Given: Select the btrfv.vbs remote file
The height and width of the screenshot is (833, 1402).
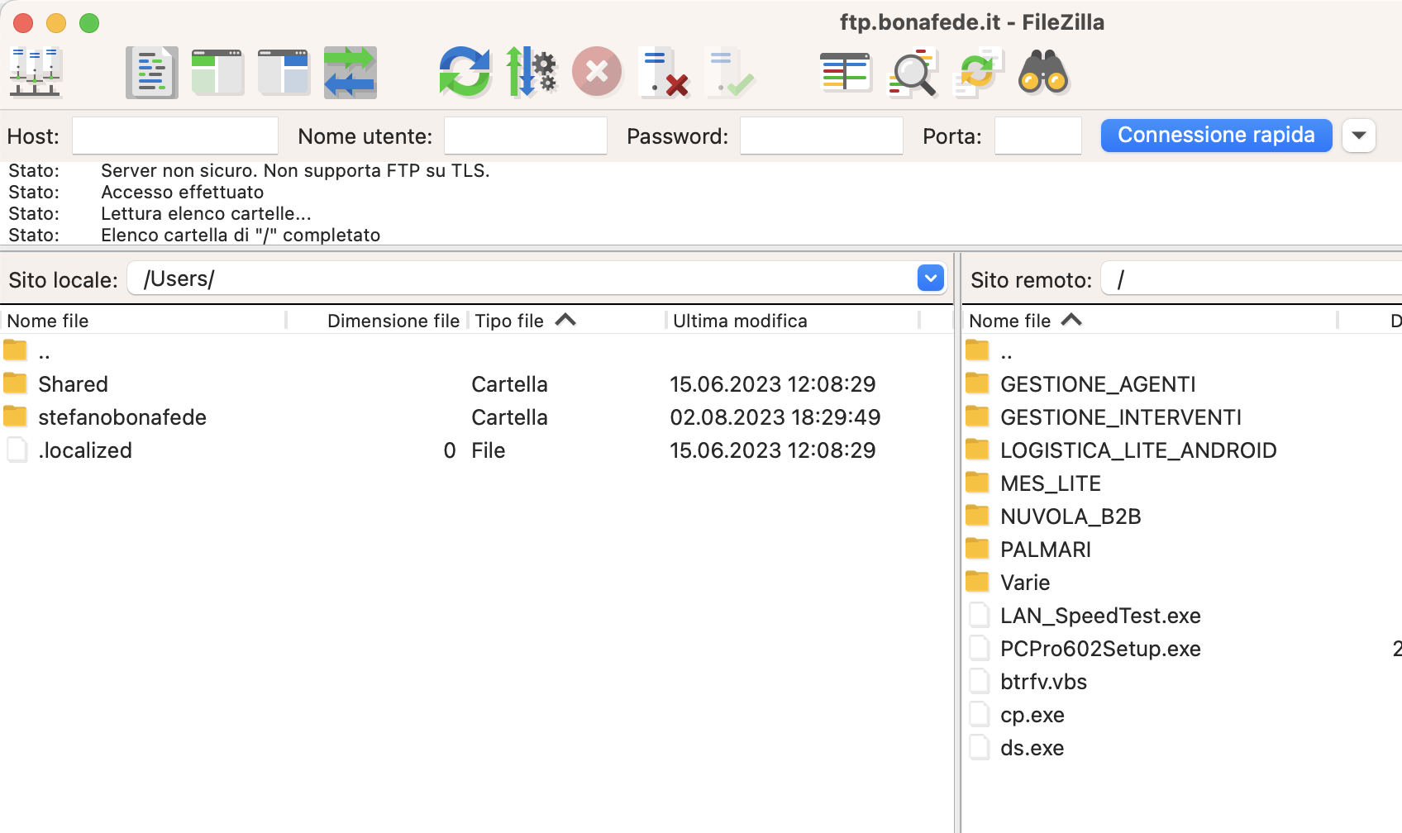Looking at the screenshot, I should tap(1182, 682).
